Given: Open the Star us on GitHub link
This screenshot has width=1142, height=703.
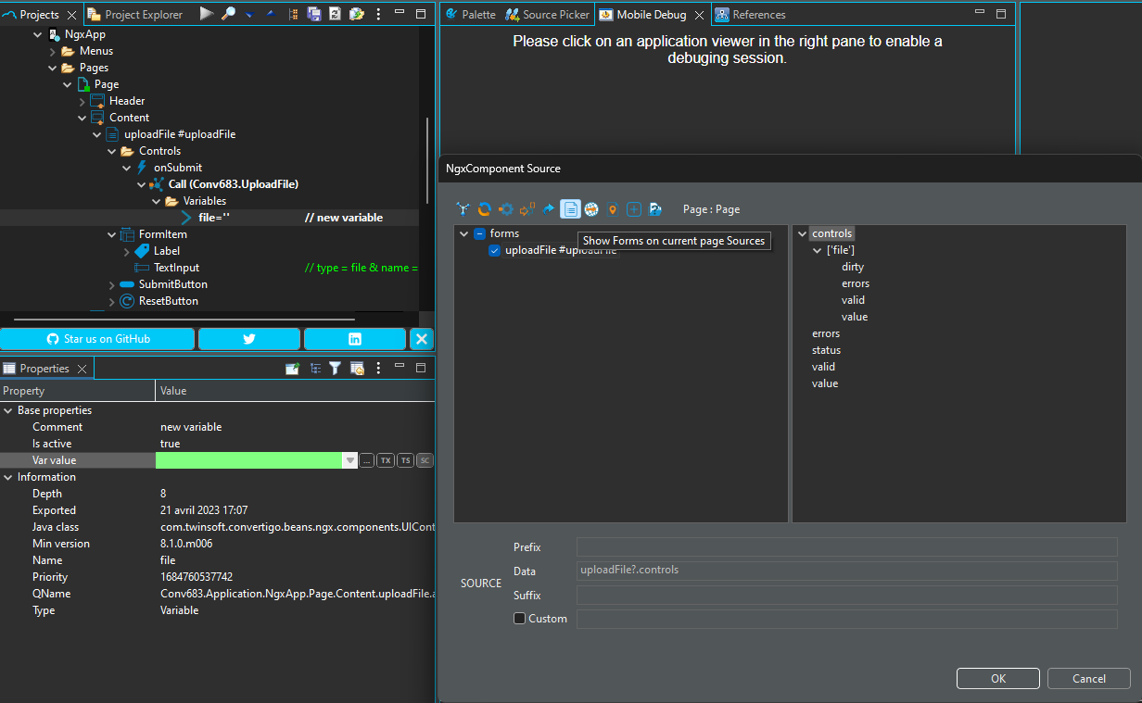Looking at the screenshot, I should click(x=98, y=339).
